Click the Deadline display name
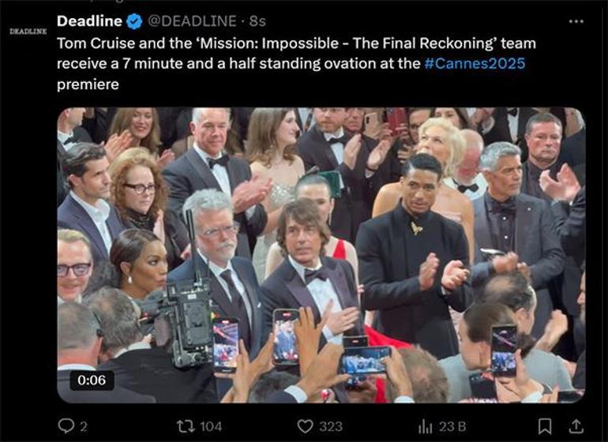The image size is (608, 442). 88,21
